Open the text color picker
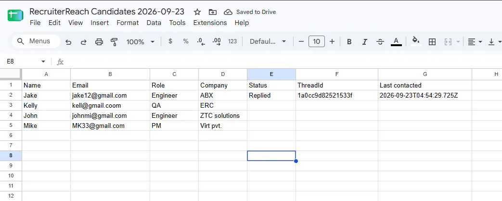This screenshot has height=201, width=502. coord(396,42)
